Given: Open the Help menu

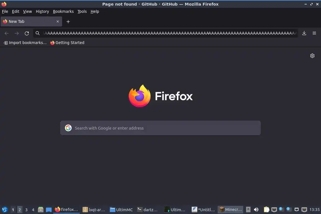Looking at the screenshot, I should [95, 11].
